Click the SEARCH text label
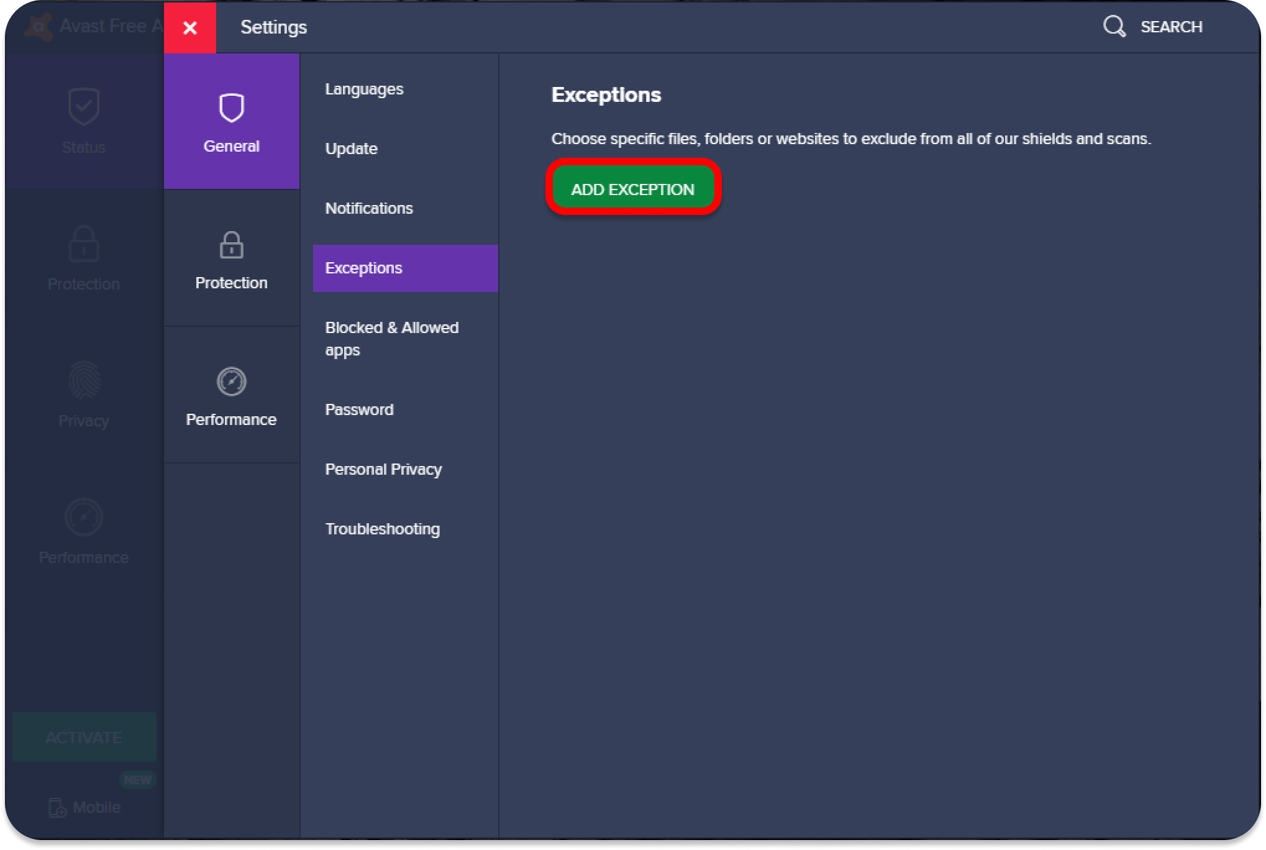Viewport: 1266px width, 850px height. [1171, 27]
